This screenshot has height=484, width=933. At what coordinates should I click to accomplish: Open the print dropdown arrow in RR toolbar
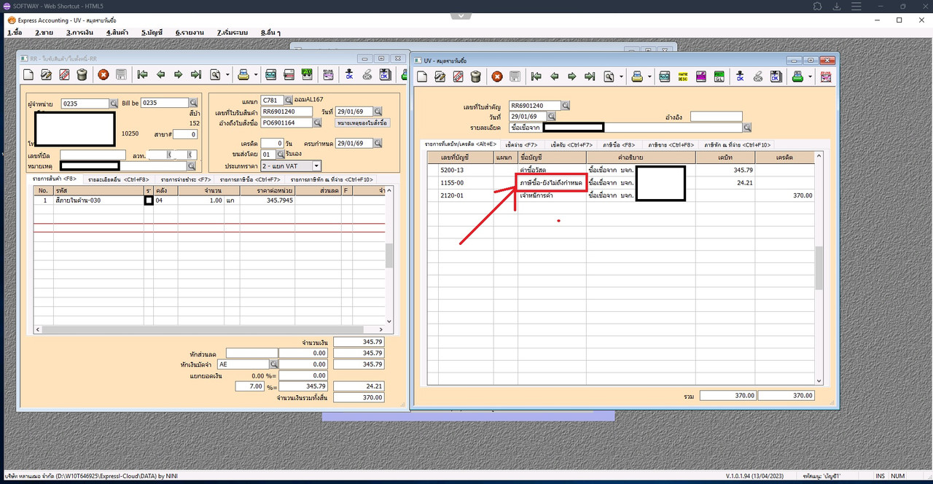point(256,74)
